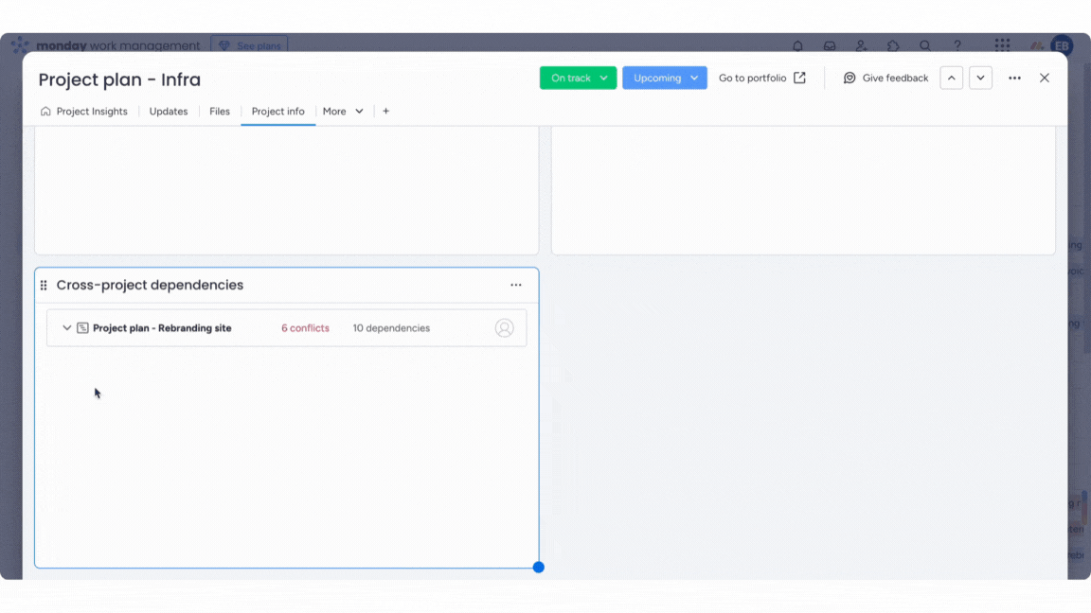Viewport: 1091px width, 613px height.
Task: Select the Project info tab
Action: (x=277, y=112)
